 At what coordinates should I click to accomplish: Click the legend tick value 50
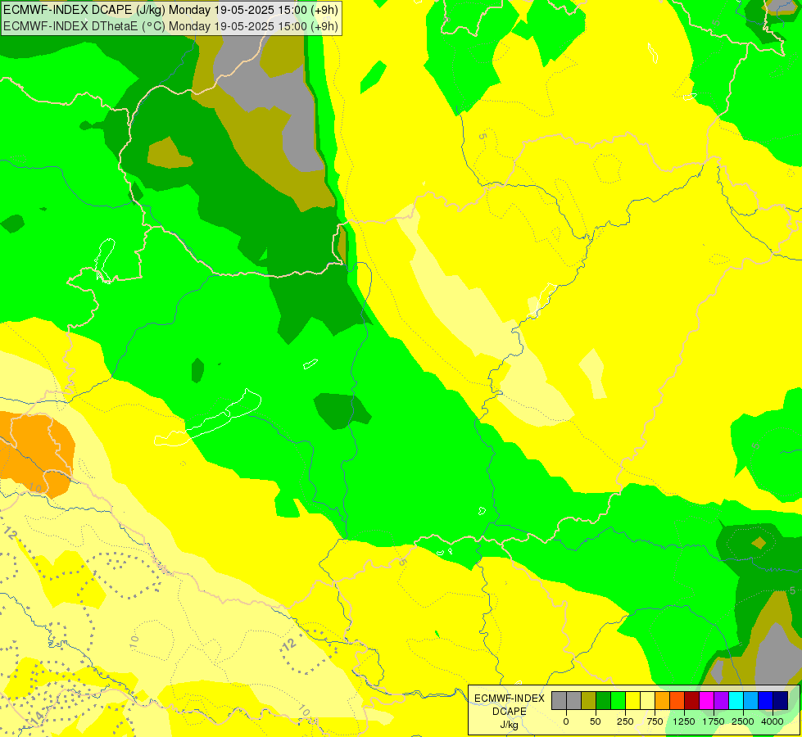tap(596, 721)
